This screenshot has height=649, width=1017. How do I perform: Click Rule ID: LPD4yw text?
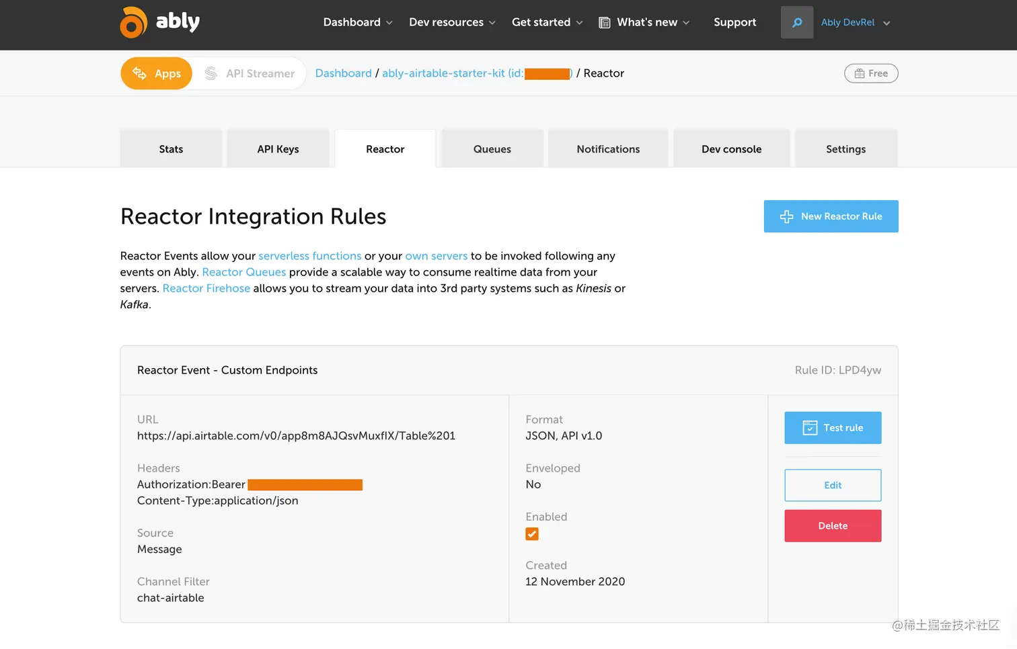(837, 370)
